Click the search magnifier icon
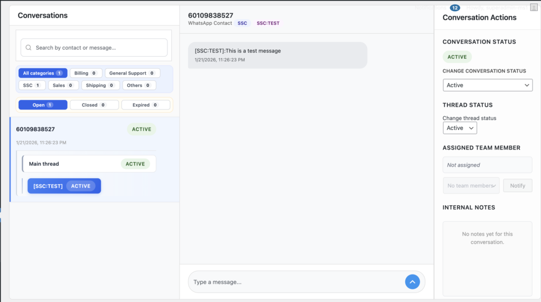The height and width of the screenshot is (302, 541). tap(29, 48)
